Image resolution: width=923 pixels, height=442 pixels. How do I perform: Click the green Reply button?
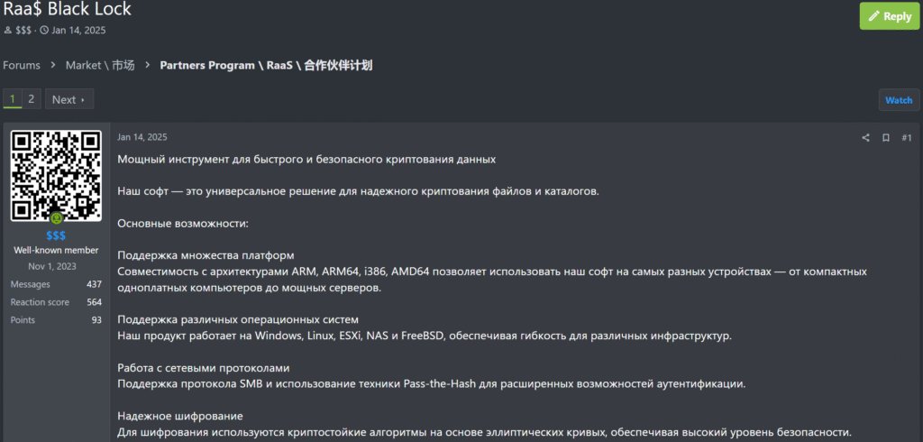(891, 16)
